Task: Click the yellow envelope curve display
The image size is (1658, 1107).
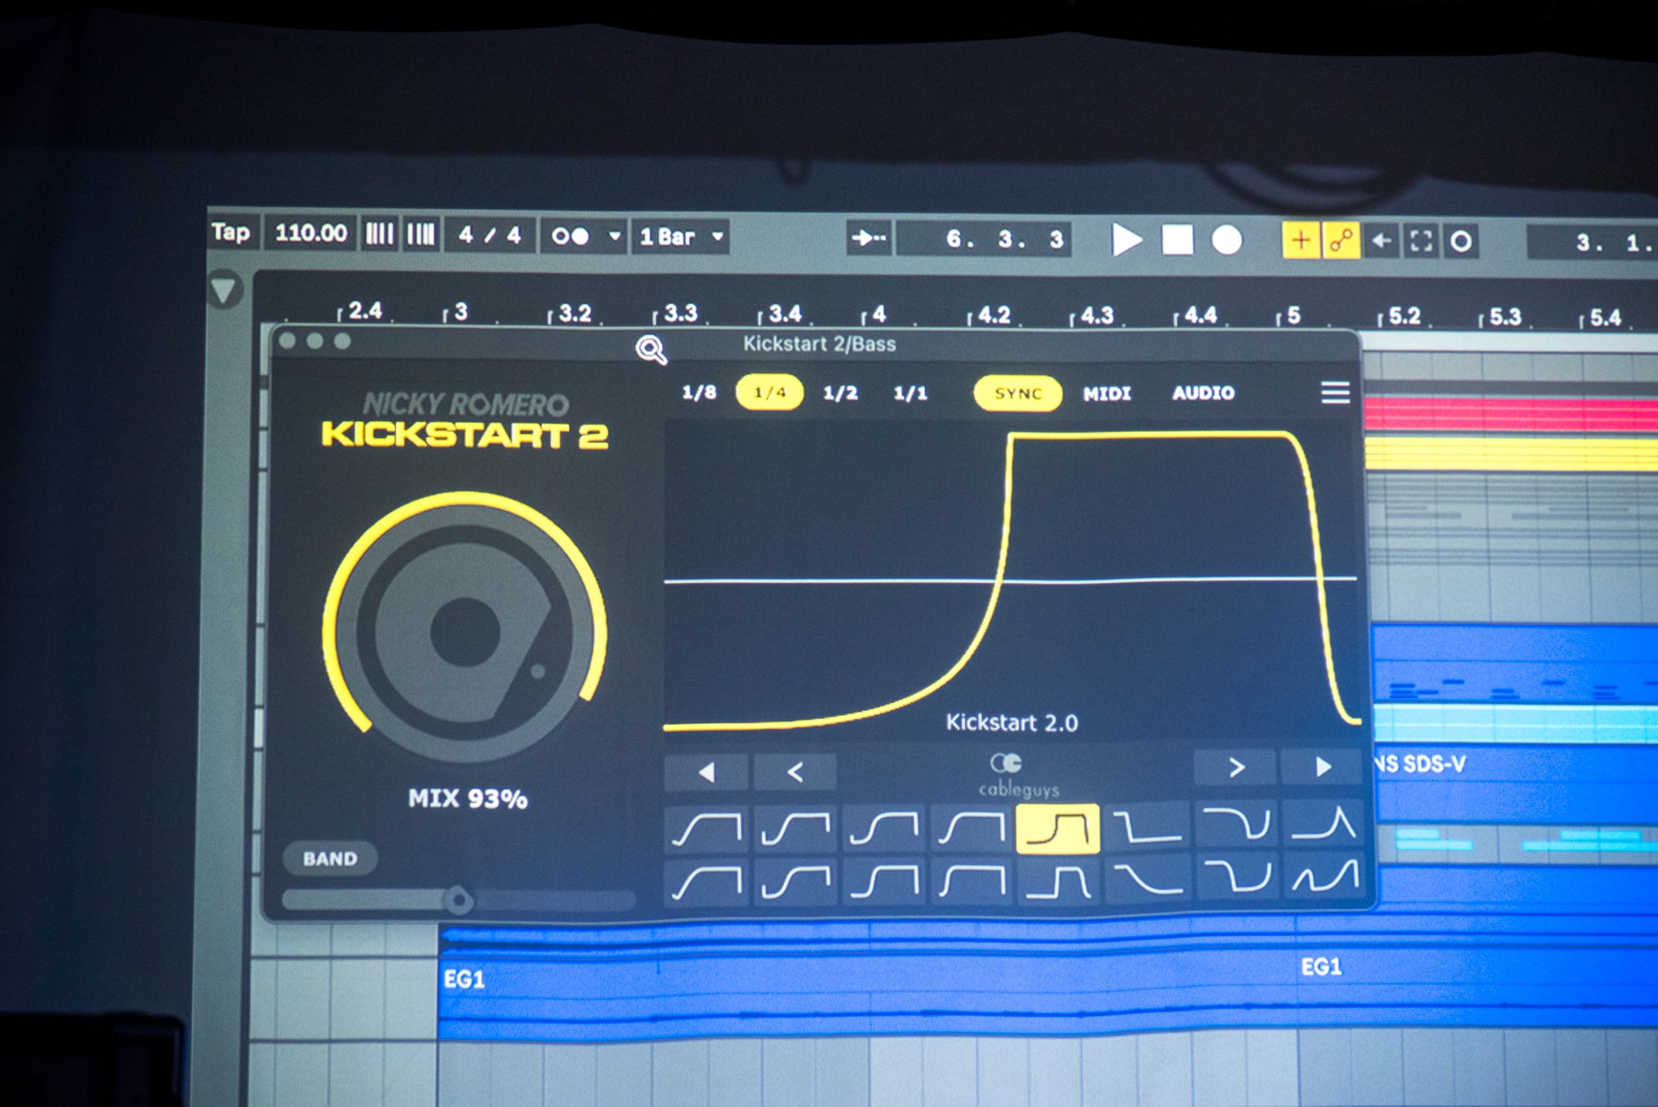Action: pyautogui.click(x=1010, y=579)
